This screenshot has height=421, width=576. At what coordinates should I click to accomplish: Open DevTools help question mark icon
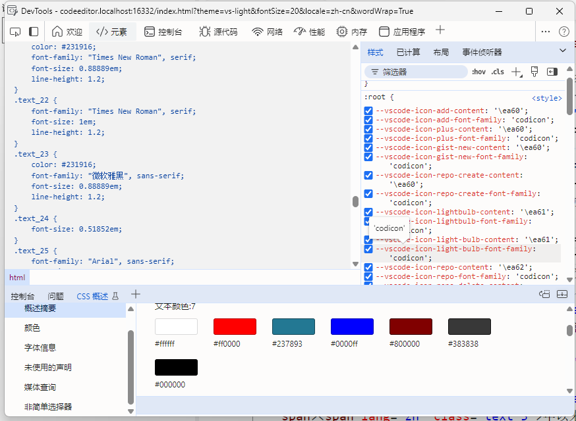coord(564,32)
